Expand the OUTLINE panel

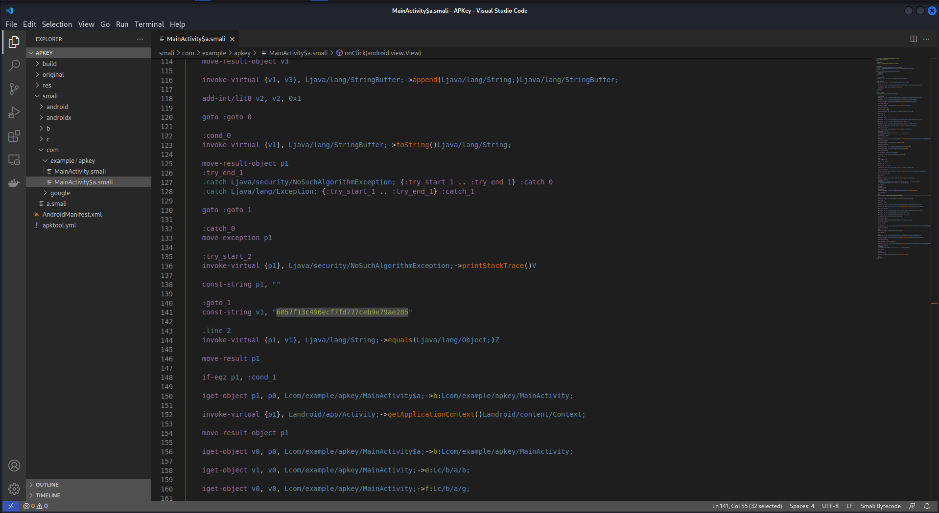(x=89, y=485)
